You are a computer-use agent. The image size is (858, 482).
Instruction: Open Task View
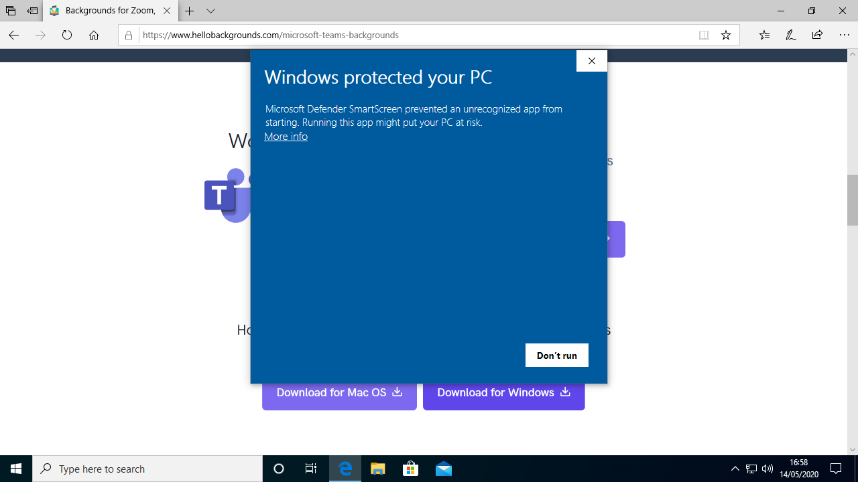(311, 469)
